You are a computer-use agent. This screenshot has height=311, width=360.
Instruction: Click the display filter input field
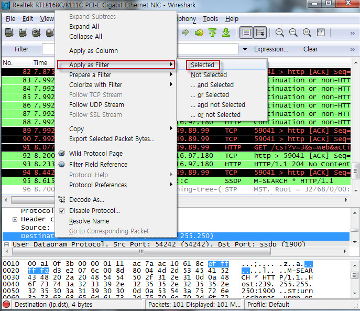[140, 49]
